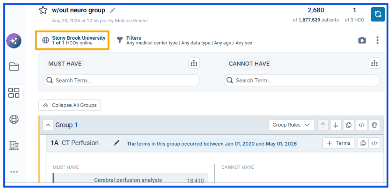Open the MUST HAVE term hierarchy browser
391x190 pixels.
(194, 63)
